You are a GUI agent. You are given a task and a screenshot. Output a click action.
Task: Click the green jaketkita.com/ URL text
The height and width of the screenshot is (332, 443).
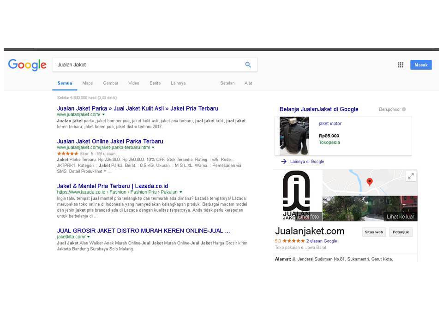(71, 237)
